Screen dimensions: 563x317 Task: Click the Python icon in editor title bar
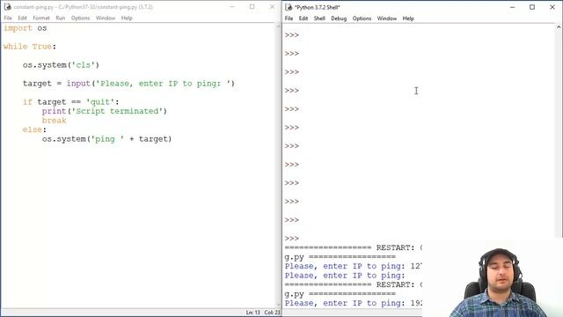8,7
